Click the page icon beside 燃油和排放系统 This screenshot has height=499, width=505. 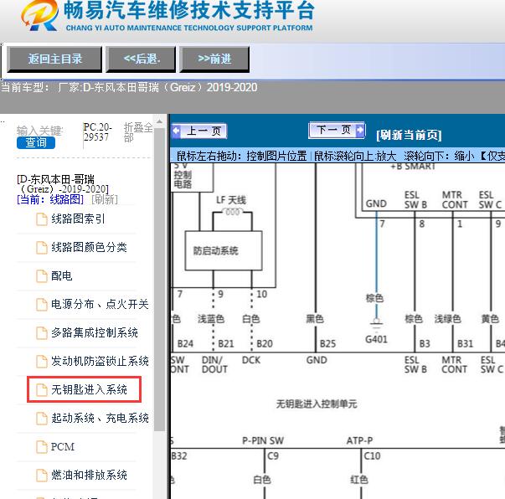click(x=42, y=476)
